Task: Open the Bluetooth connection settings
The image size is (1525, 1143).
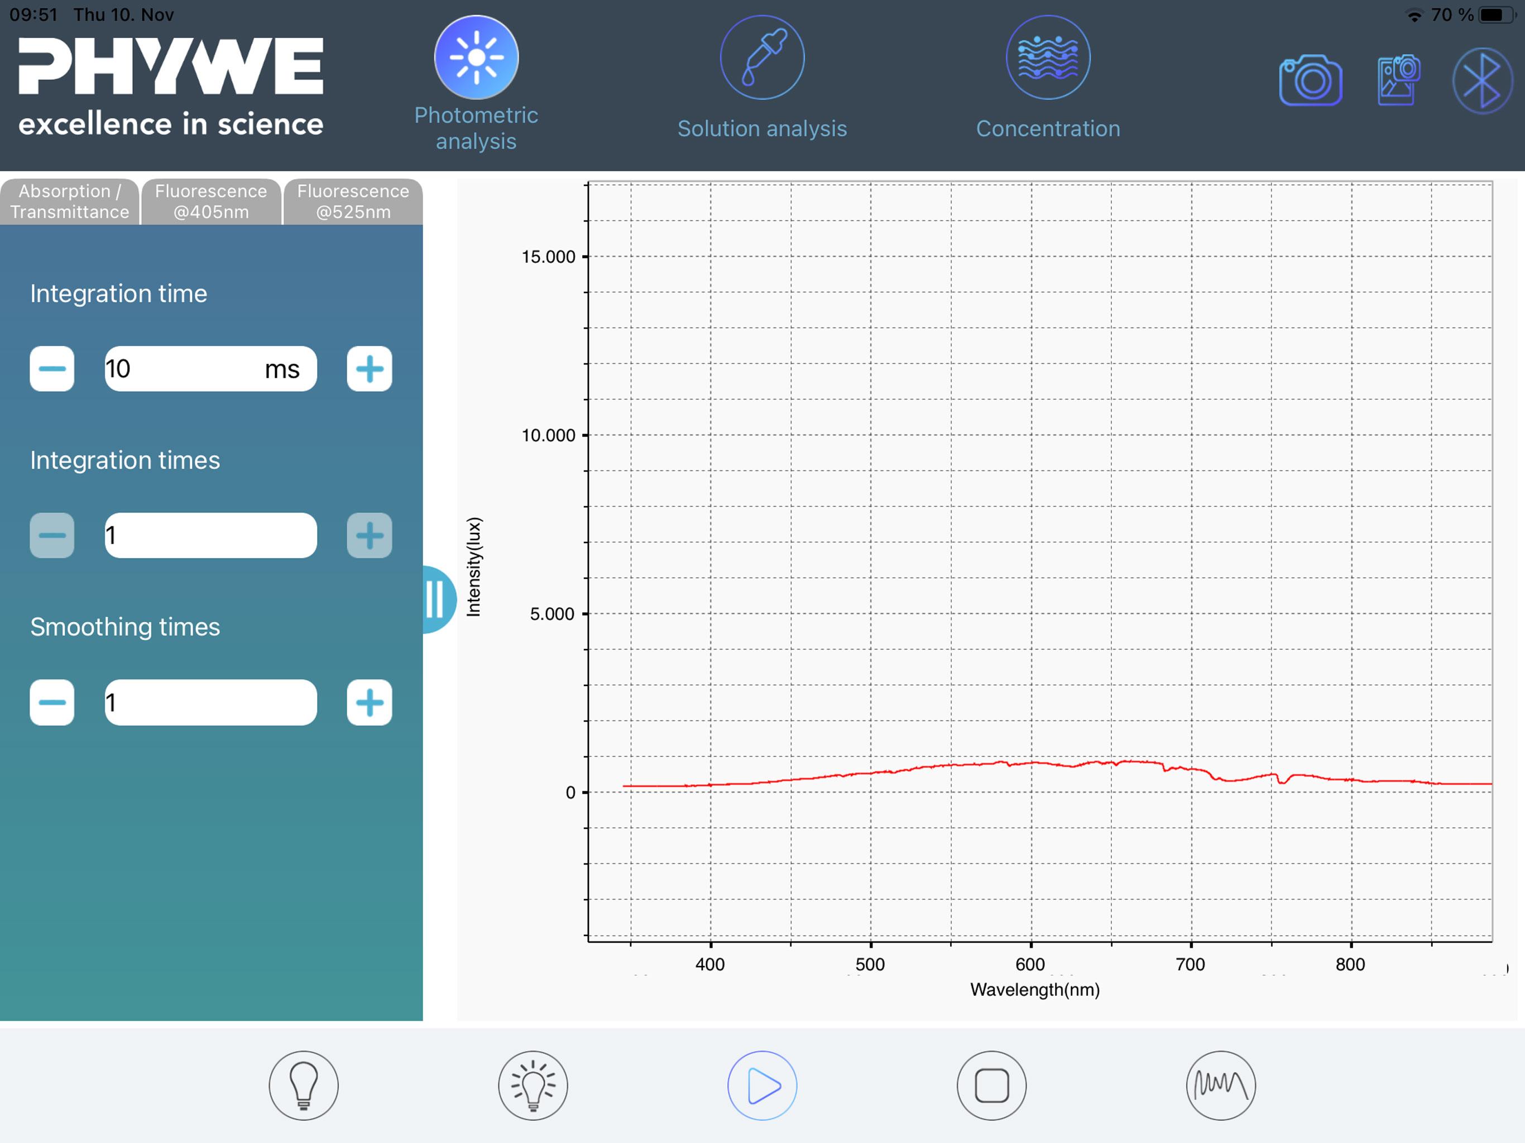Action: 1481,81
